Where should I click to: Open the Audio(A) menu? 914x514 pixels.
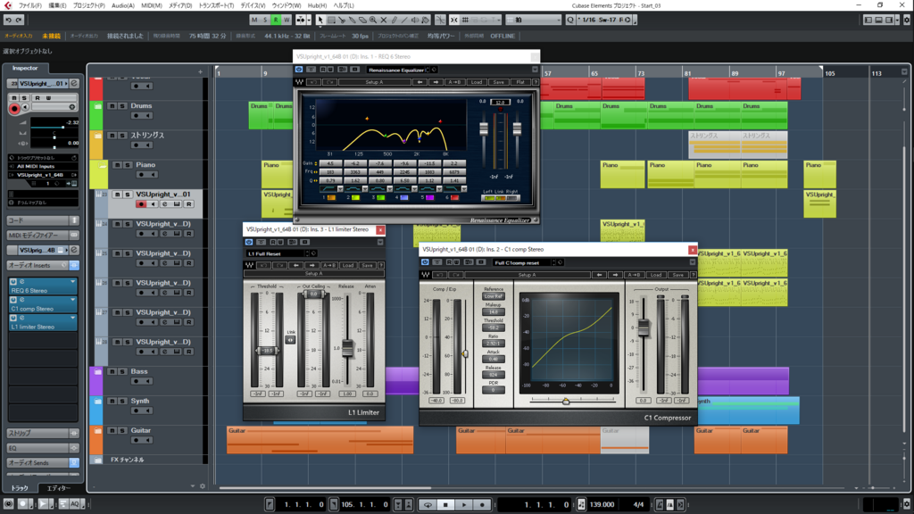[x=123, y=5]
